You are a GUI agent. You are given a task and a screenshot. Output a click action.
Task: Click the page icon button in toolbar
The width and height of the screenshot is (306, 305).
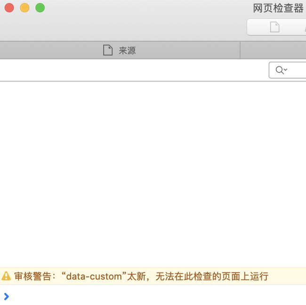coord(274,27)
